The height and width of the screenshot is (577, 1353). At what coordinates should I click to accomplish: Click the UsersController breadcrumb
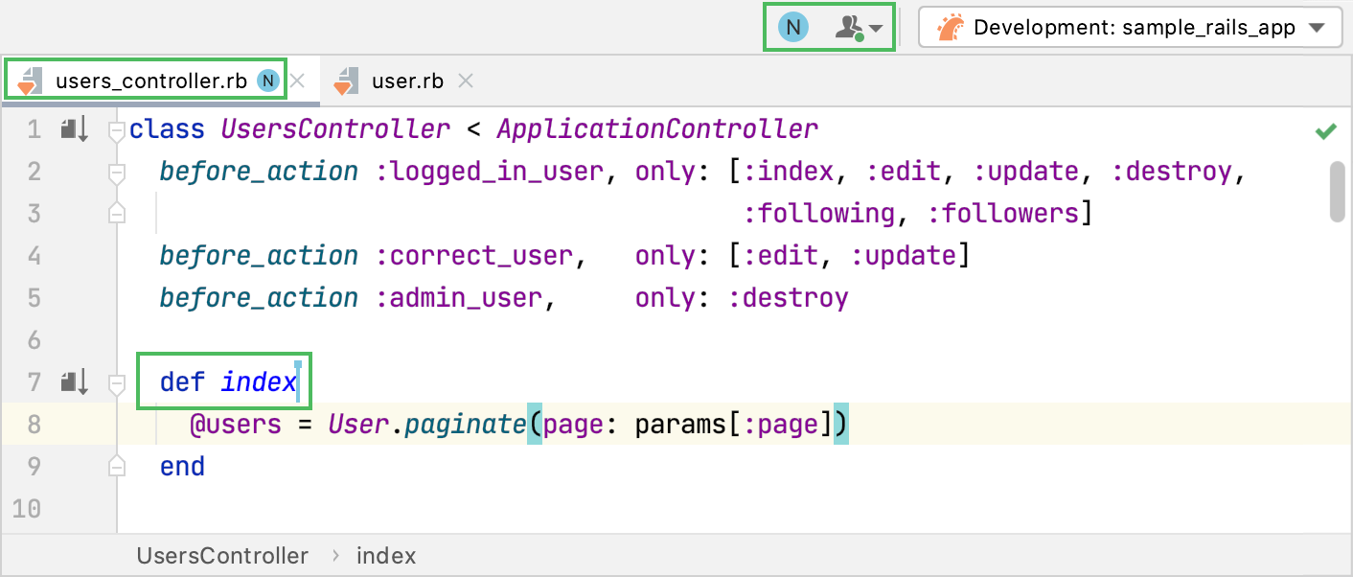pyautogui.click(x=222, y=555)
